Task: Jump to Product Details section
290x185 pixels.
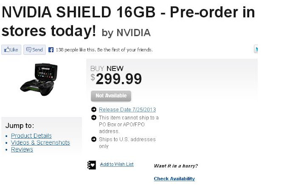Action: coord(31,136)
